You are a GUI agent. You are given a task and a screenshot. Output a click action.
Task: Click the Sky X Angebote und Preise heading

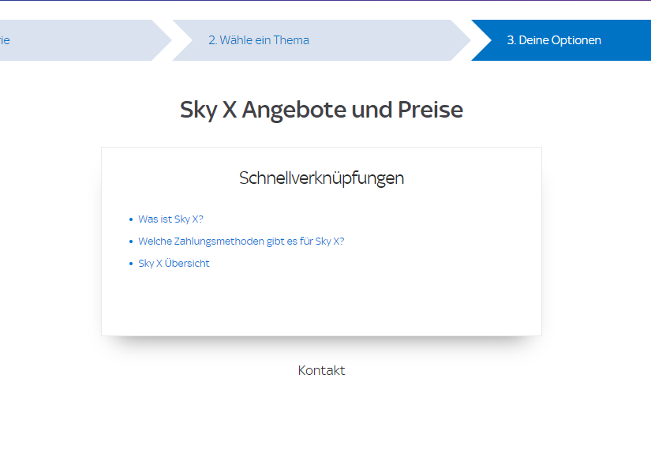[x=321, y=110]
